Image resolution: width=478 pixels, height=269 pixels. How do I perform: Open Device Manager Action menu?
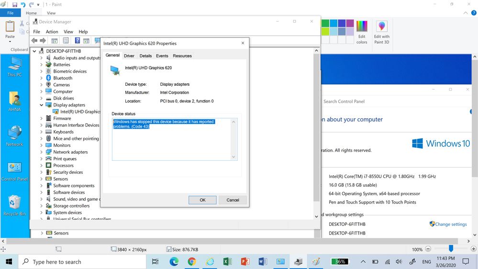coord(52,32)
